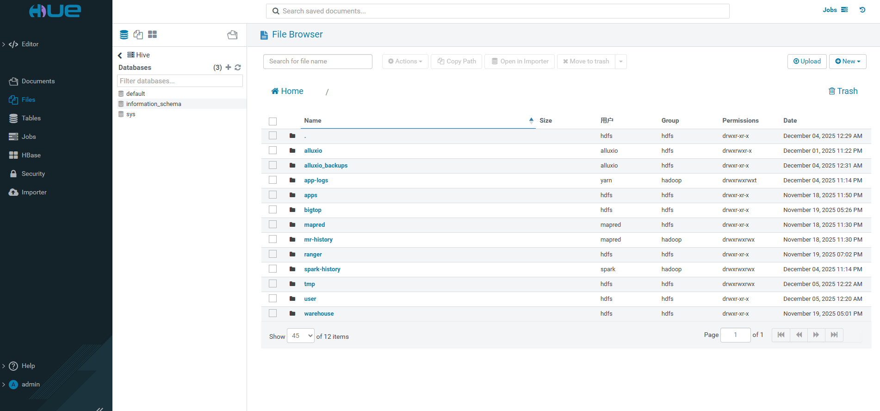The image size is (880, 411).
Task: Open the spark-history folder link
Action: pyautogui.click(x=322, y=269)
